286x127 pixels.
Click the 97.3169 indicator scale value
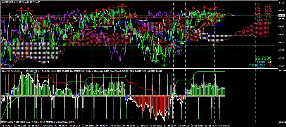coord(282,70)
